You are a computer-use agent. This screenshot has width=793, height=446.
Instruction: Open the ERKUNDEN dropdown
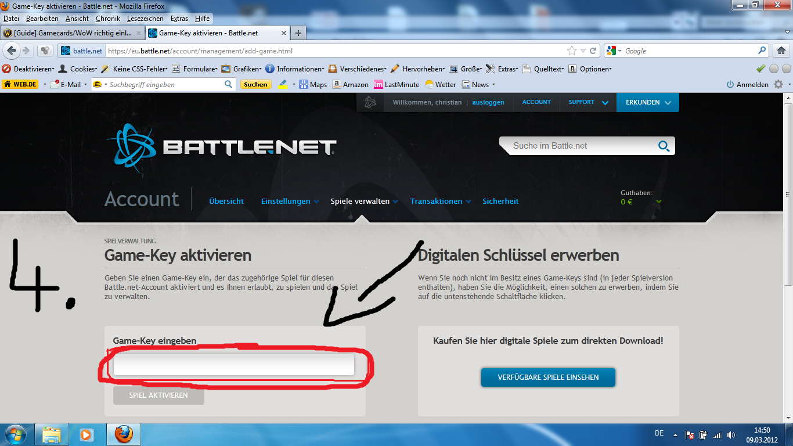pyautogui.click(x=647, y=102)
